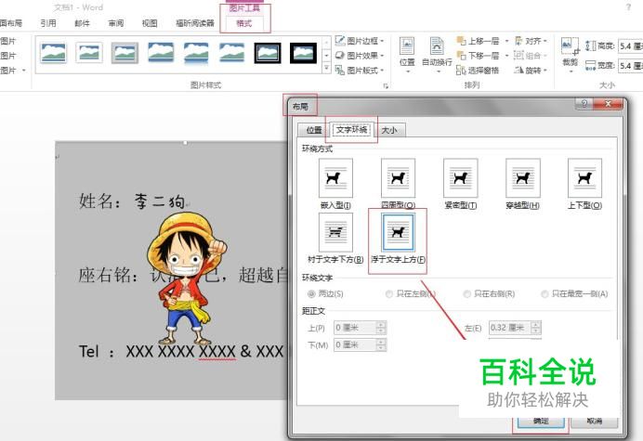Open the 图片样式 dialog launcher
643x441 pixels.
[x=386, y=85]
